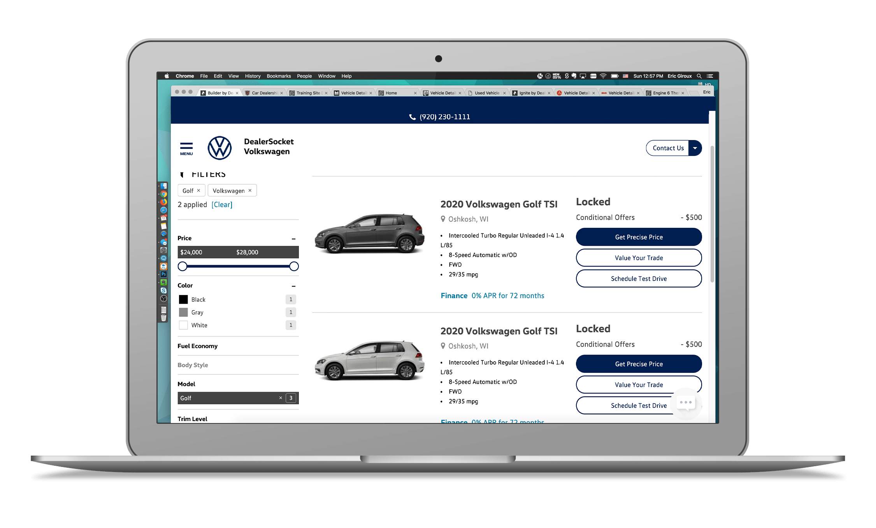Click the phone number icon in header
The height and width of the screenshot is (528, 876).
tap(413, 117)
